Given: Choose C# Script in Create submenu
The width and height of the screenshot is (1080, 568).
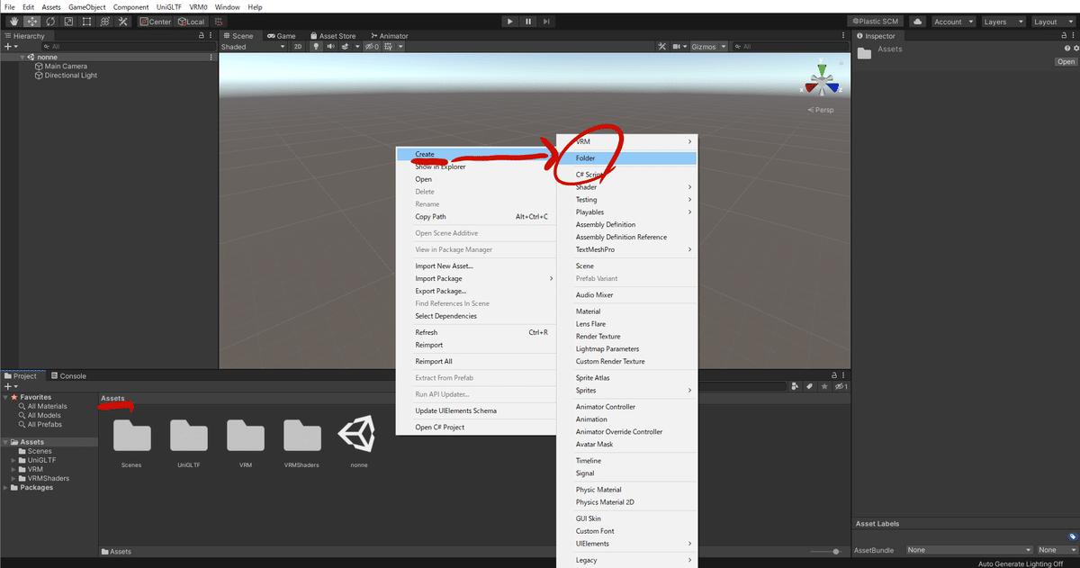Looking at the screenshot, I should 626,175.
